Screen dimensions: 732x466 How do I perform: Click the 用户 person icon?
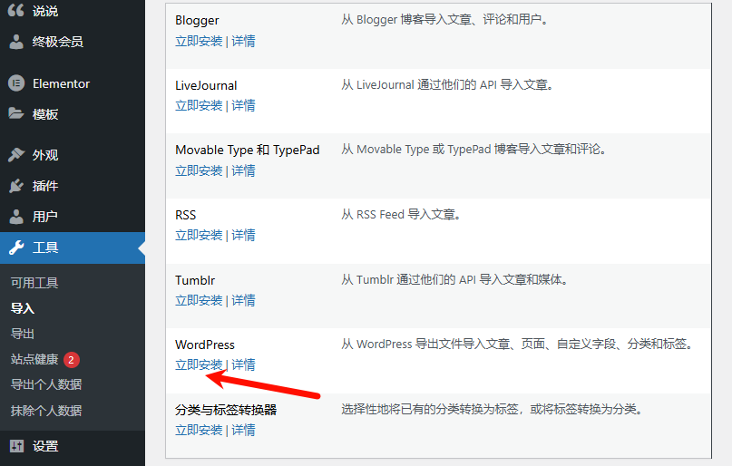pyautogui.click(x=16, y=217)
